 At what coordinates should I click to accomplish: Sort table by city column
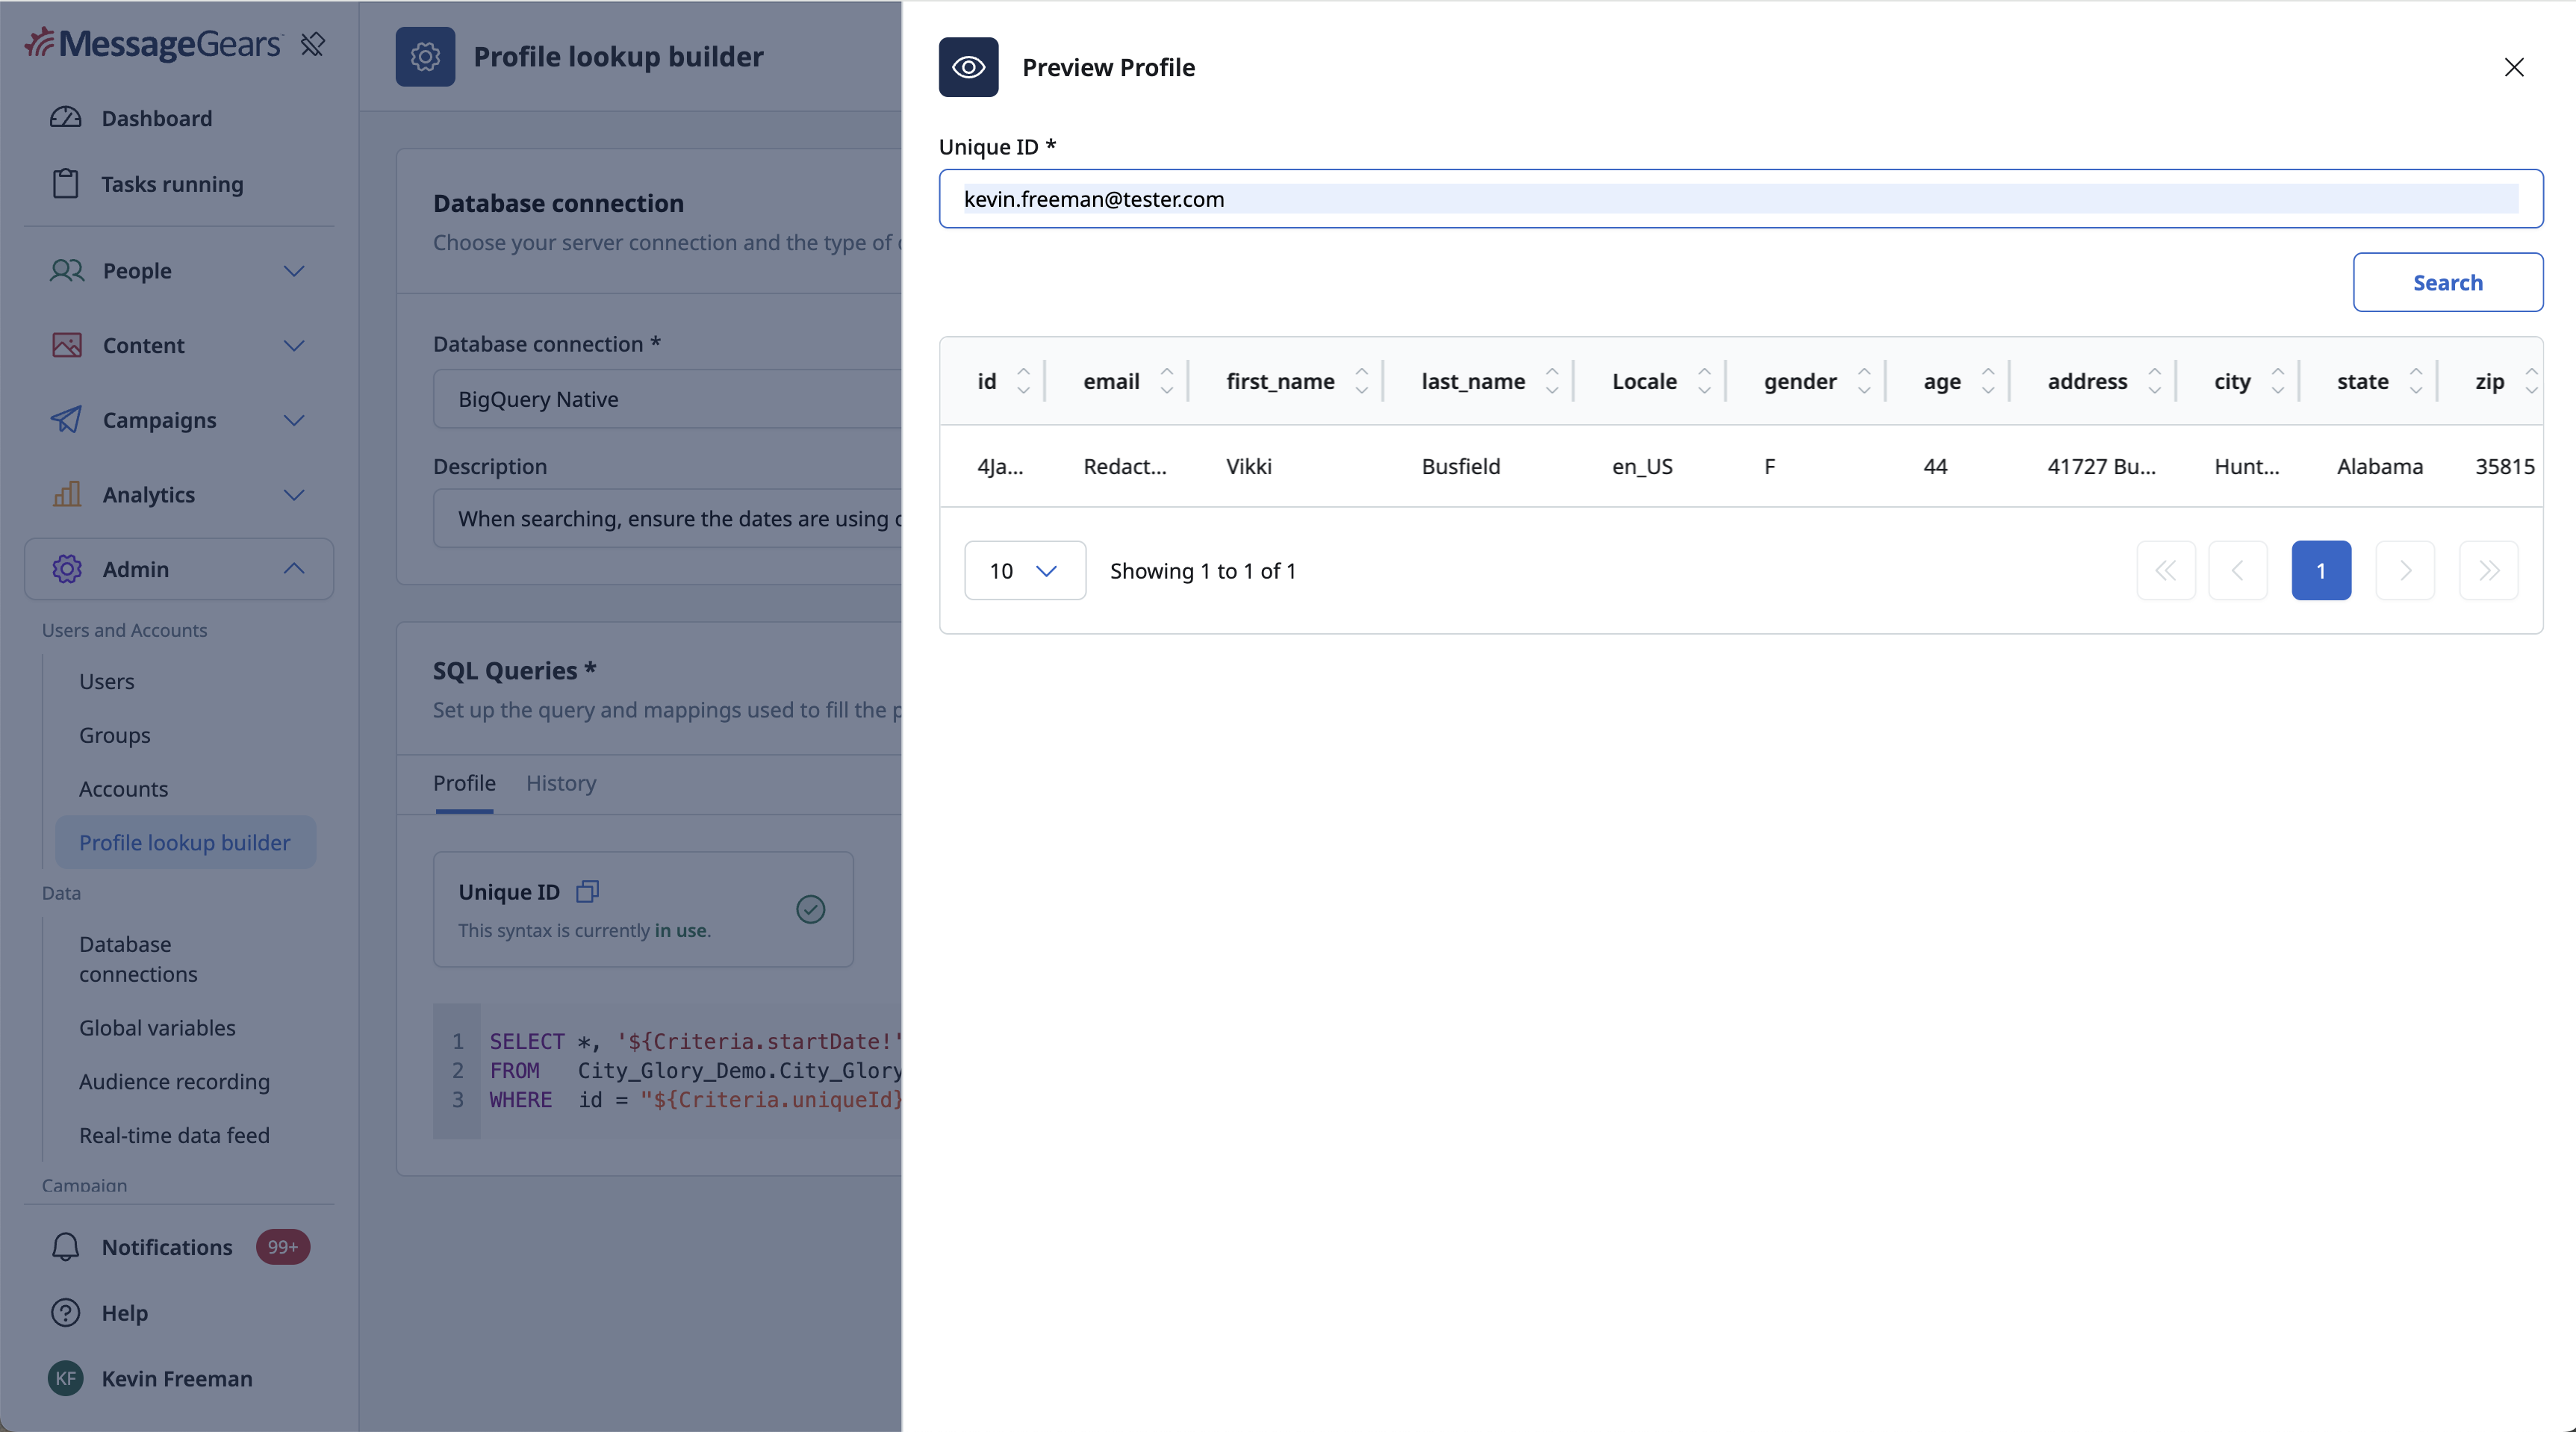coord(2278,381)
